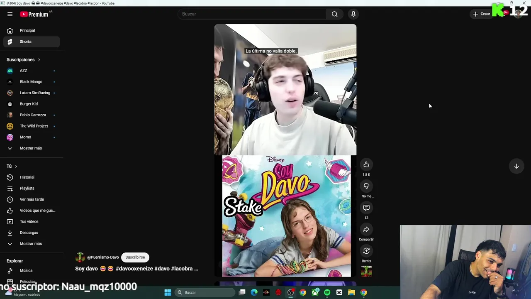Viewport: 531px width, 299px height.
Task: Like the Short with thumbs up
Action: point(366,164)
